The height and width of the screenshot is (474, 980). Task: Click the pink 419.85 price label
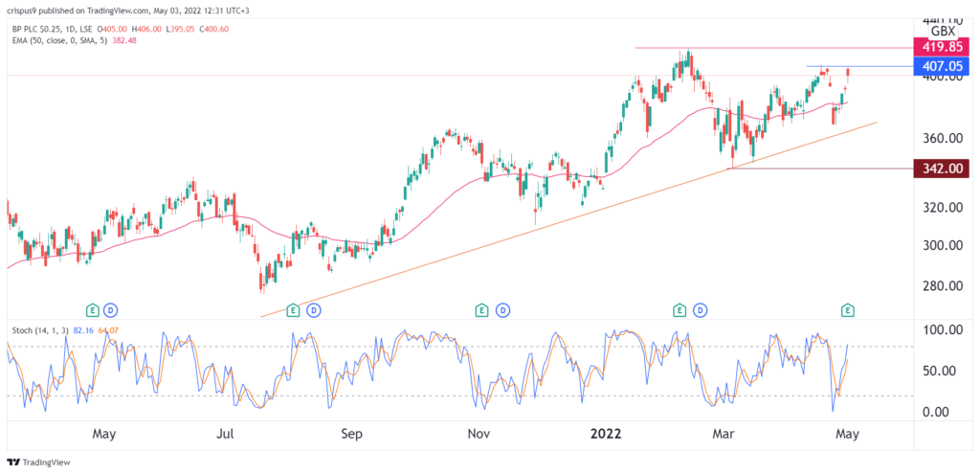point(943,47)
